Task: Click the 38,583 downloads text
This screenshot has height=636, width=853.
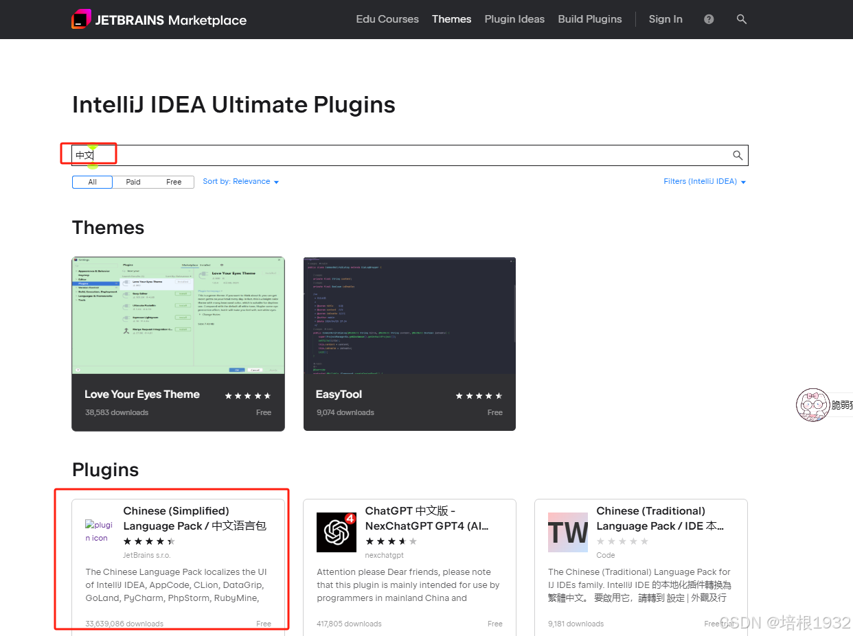Action: [117, 412]
